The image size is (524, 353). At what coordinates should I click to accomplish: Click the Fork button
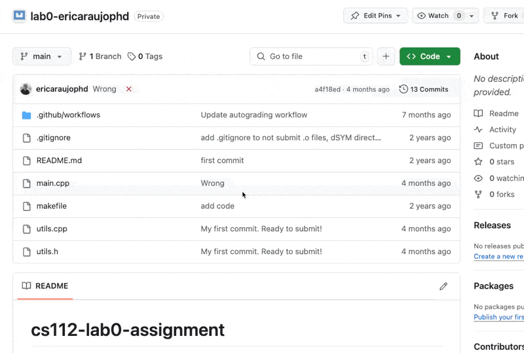504,16
